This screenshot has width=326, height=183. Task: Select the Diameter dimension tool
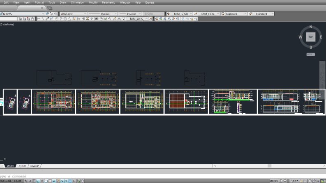tap(65, 19)
